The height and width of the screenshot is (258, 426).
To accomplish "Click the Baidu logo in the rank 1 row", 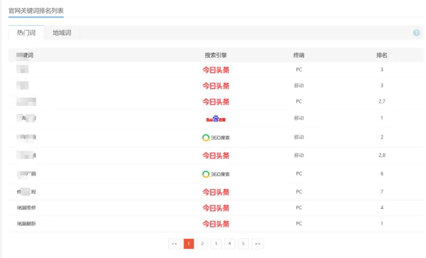I will (215, 119).
